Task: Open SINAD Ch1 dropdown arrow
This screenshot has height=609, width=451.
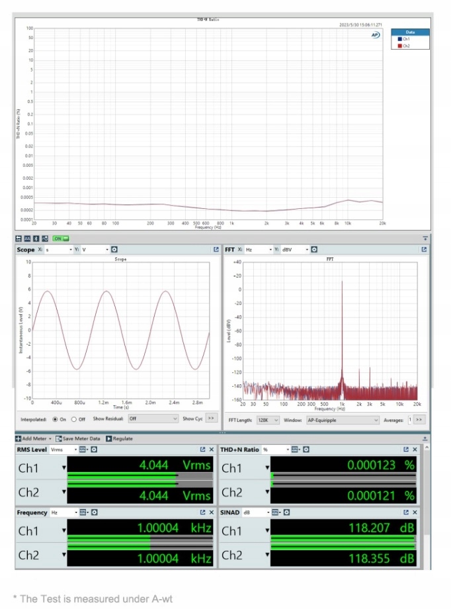Action: 267,530
